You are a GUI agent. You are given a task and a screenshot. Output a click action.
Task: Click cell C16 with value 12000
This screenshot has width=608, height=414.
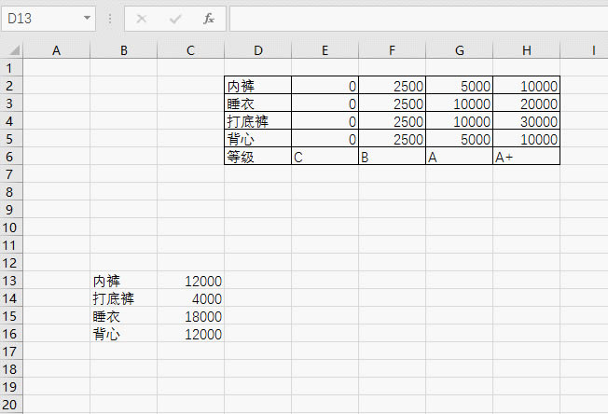191,334
